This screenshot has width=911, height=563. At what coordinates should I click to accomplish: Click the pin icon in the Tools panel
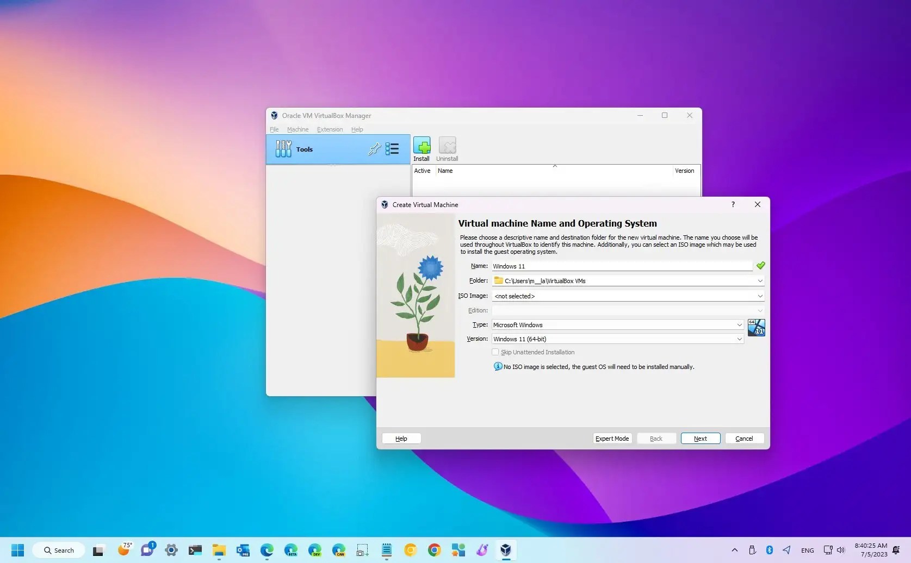(x=374, y=149)
